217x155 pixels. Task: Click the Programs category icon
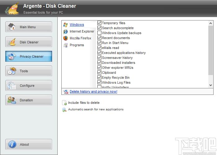coord(66,45)
